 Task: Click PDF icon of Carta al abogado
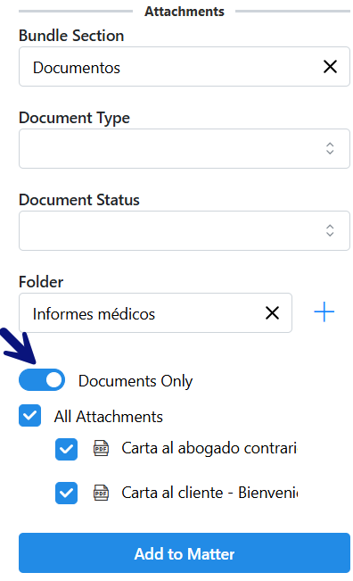click(101, 448)
